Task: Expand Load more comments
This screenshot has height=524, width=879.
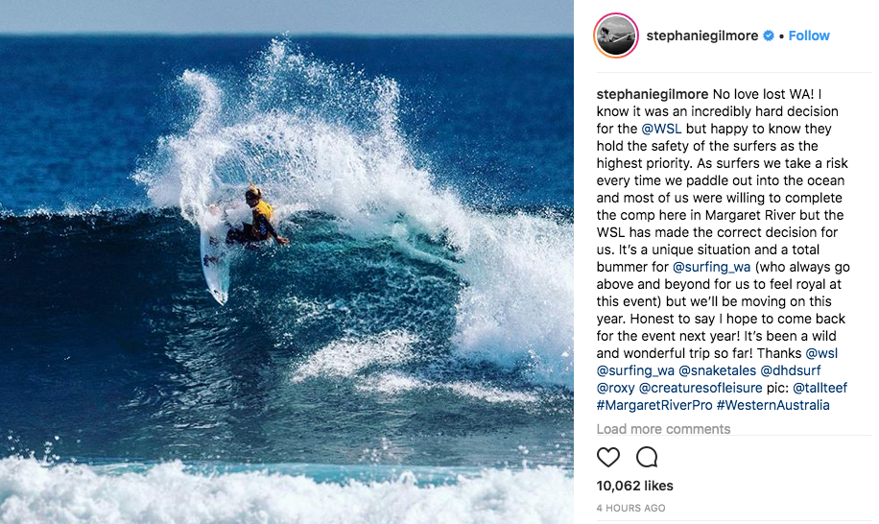Action: point(663,429)
